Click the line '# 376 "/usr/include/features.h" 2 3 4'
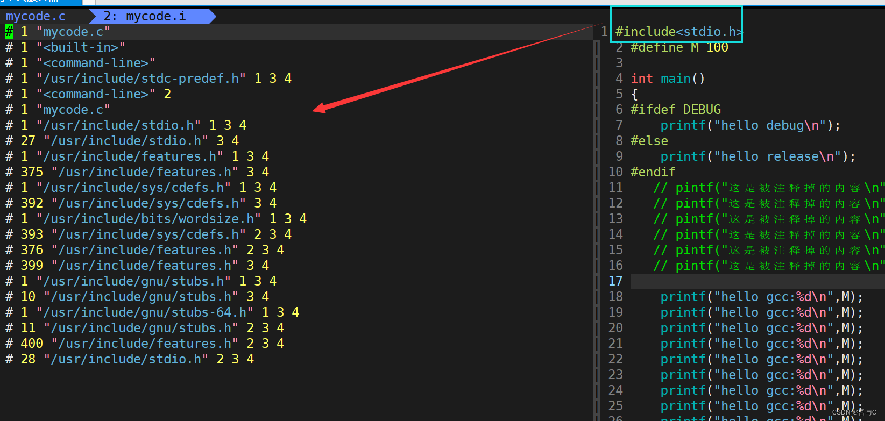This screenshot has width=885, height=421. (x=145, y=250)
